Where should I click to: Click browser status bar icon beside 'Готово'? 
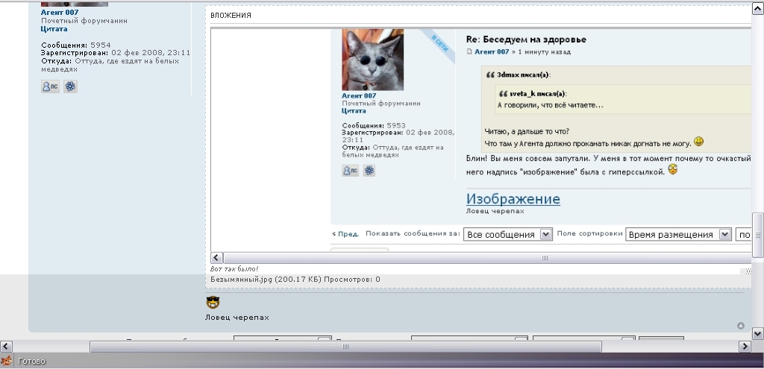click(7, 361)
